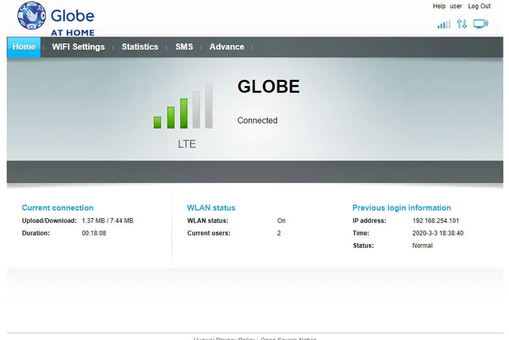
Task: Click the connected devices monitor icon
Action: tap(480, 24)
